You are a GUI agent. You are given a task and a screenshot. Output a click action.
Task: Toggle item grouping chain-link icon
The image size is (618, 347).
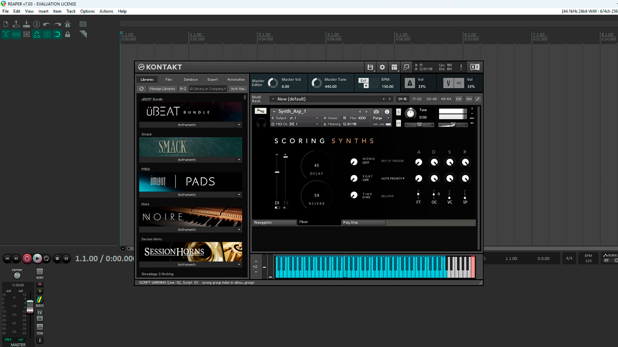[16, 34]
